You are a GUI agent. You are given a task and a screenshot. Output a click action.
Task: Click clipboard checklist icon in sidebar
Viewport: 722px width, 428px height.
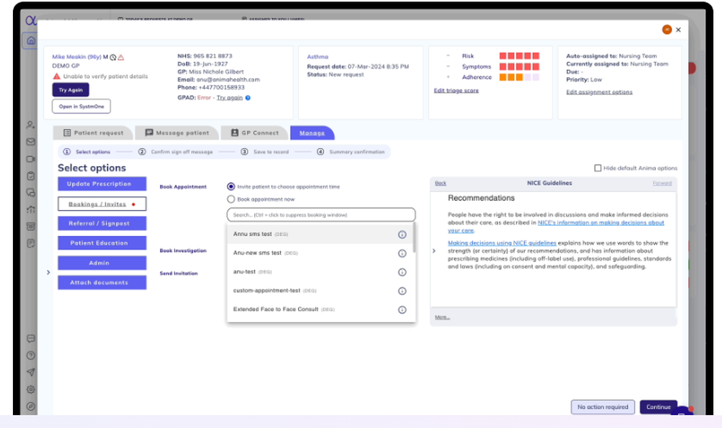(30, 176)
